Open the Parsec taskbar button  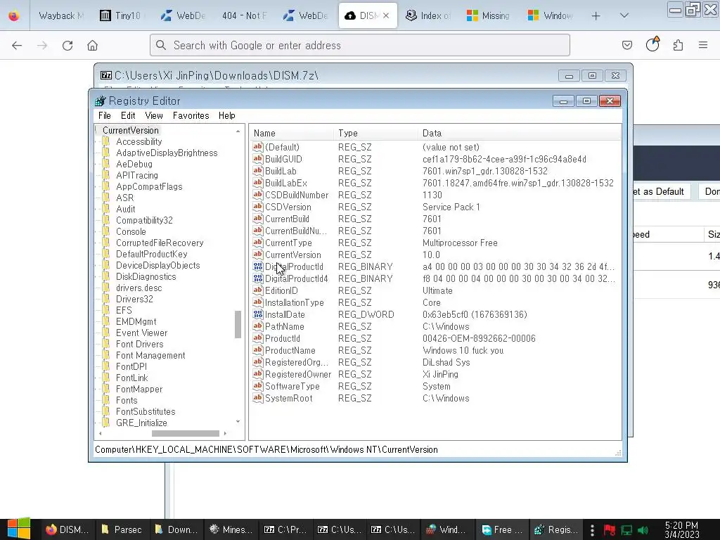tap(122, 529)
